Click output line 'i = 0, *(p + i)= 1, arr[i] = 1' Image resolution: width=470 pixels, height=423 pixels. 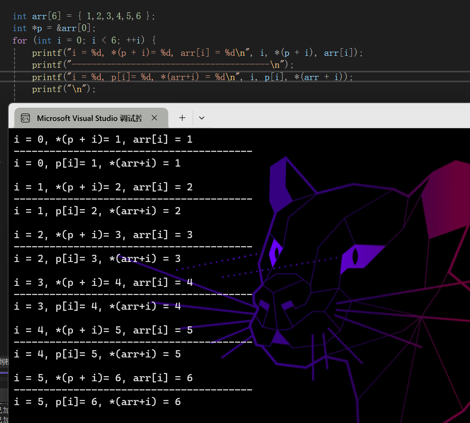point(103,139)
